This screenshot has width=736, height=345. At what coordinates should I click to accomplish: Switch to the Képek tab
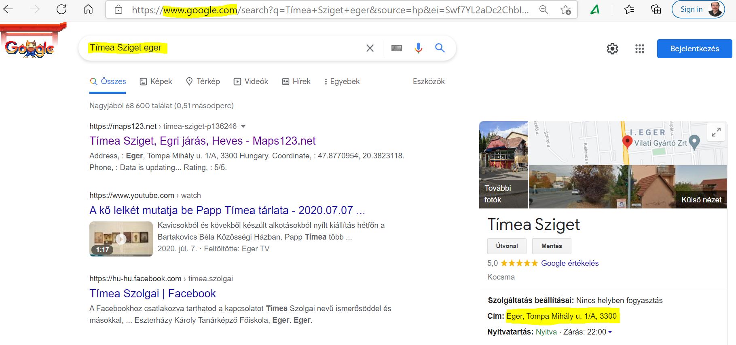[156, 82]
